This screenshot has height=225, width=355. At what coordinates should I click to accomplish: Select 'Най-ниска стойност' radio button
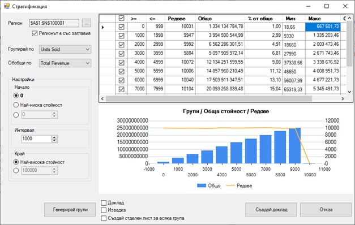pyautogui.click(x=16, y=105)
